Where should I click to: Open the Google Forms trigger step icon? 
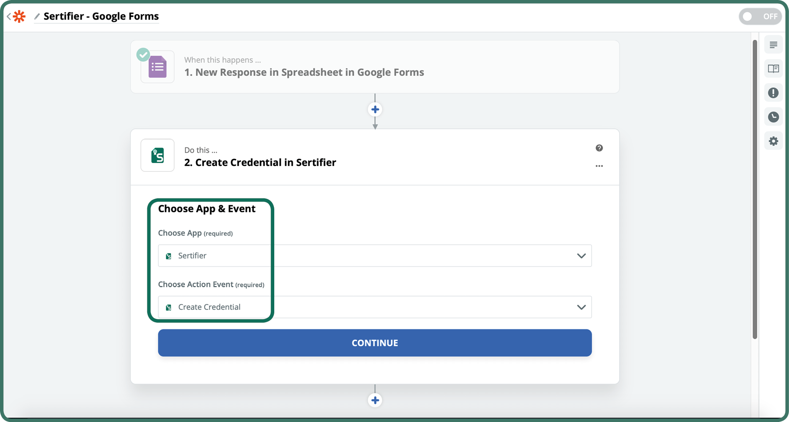pyautogui.click(x=157, y=67)
